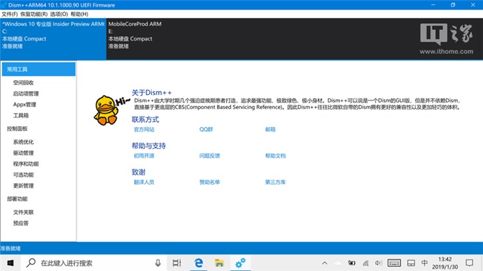
Task: Open Task View from taskbar
Action: [x=176, y=263]
